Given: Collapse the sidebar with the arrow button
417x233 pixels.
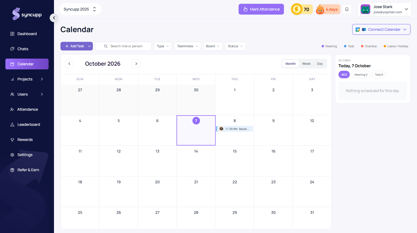Looking at the screenshot, I should point(54,18).
